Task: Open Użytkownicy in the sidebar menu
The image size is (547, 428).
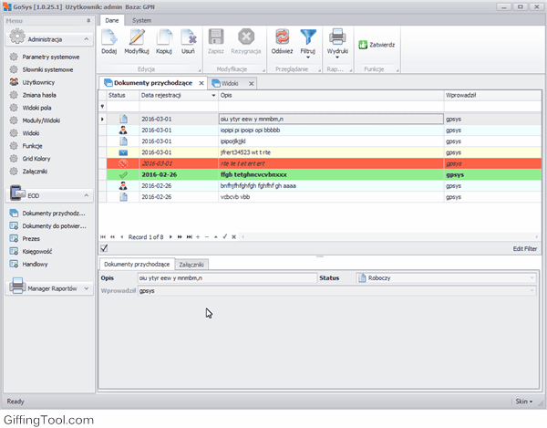Action: pos(37,81)
